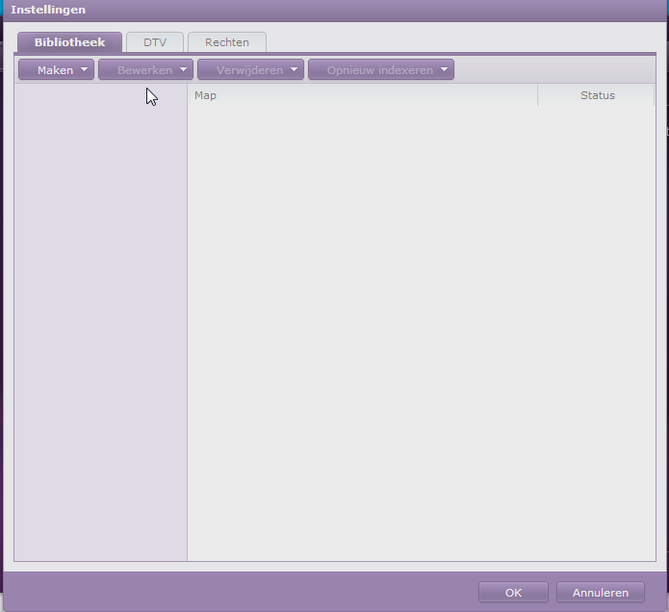Confirm settings with the OK button

pos(513,593)
